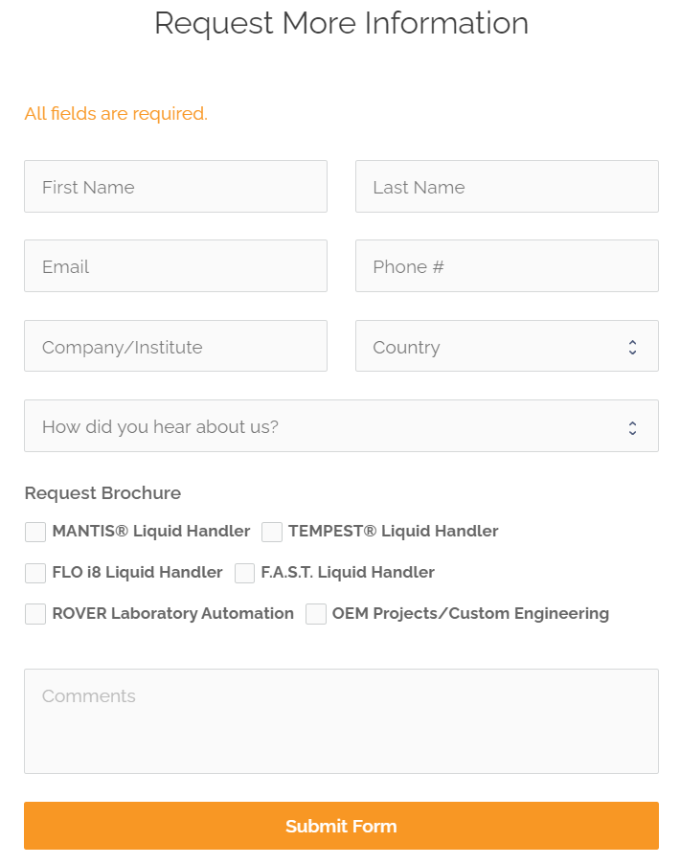This screenshot has height=865, width=680.
Task: Select the Email input box
Action: click(x=175, y=266)
